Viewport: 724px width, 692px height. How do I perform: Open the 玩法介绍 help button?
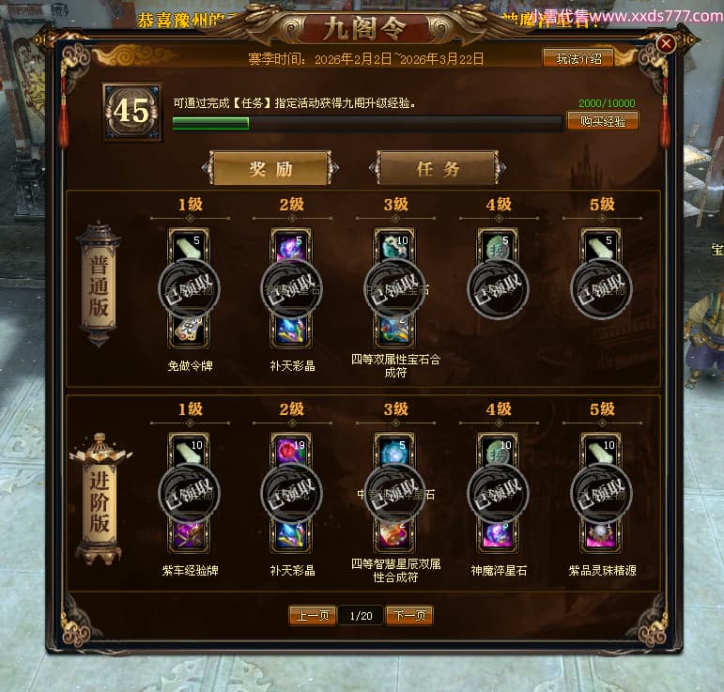click(x=578, y=58)
